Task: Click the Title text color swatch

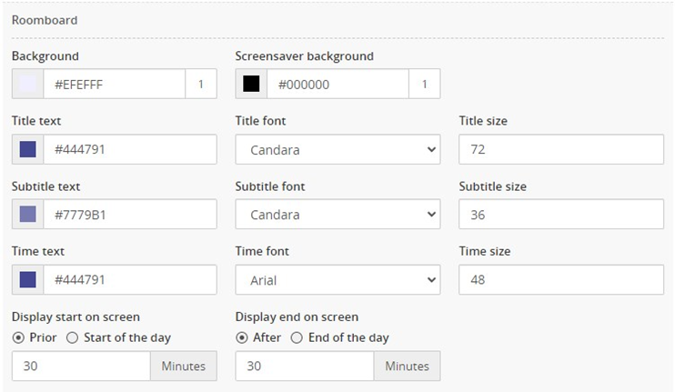Action: (x=27, y=149)
